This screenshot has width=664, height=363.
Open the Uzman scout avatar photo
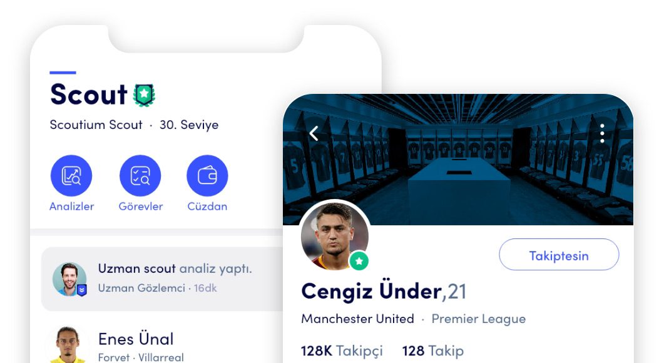69,279
